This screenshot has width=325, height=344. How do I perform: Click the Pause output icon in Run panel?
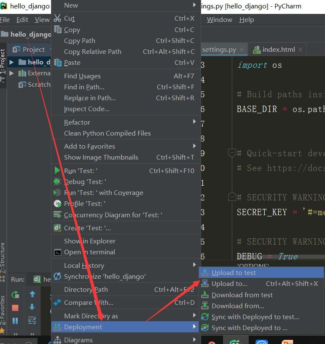[15, 321]
